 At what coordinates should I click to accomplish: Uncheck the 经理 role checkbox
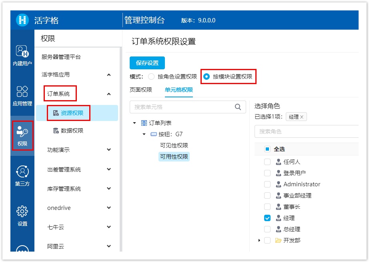tap(267, 218)
